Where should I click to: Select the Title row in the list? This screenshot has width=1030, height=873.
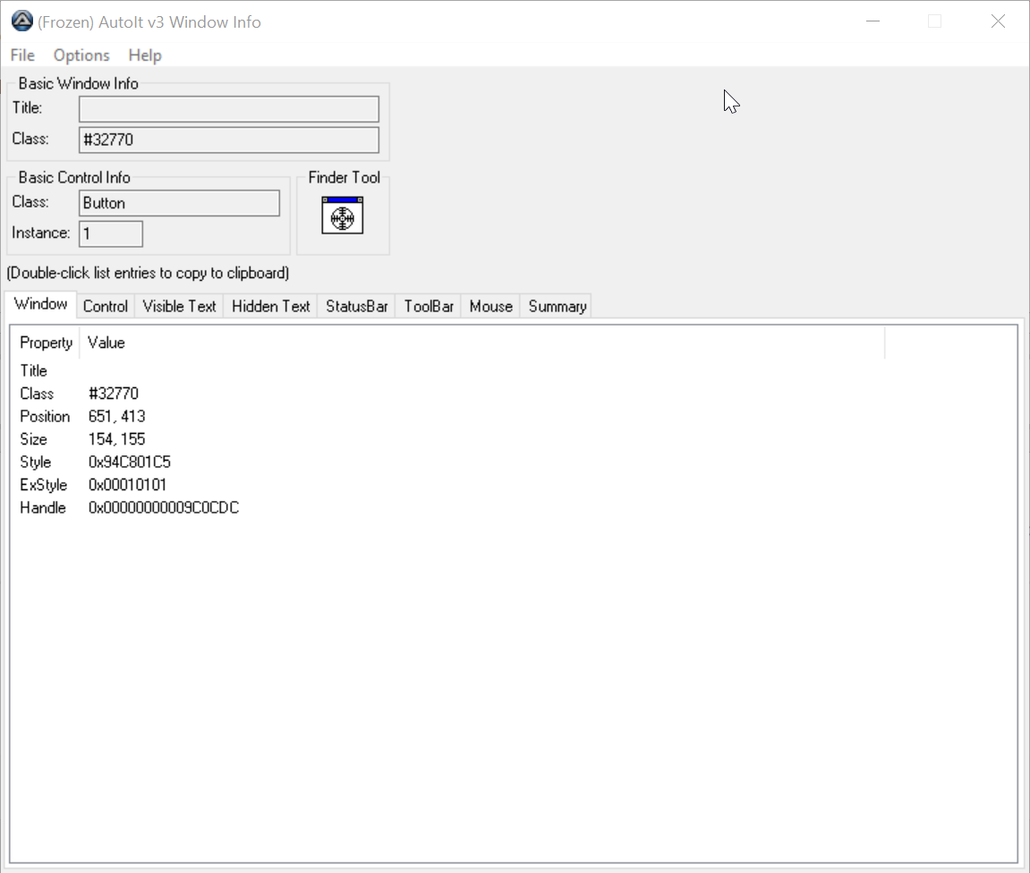coord(33,371)
